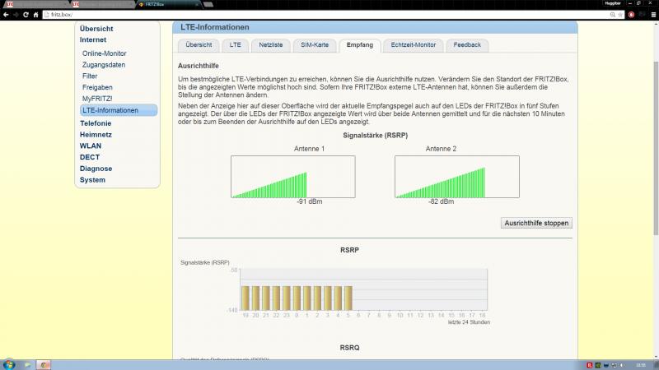This screenshot has width=659, height=370.
Task: Click the Ausrichthilfe heading
Action: (x=199, y=66)
